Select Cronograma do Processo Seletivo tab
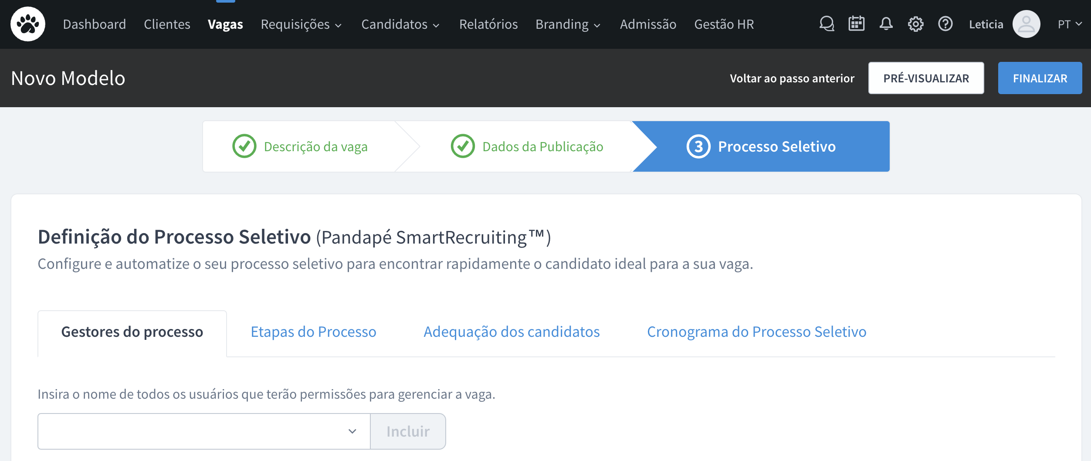 click(756, 332)
